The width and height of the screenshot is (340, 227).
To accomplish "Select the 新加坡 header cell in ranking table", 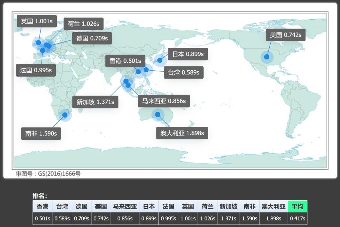I will (x=228, y=206).
